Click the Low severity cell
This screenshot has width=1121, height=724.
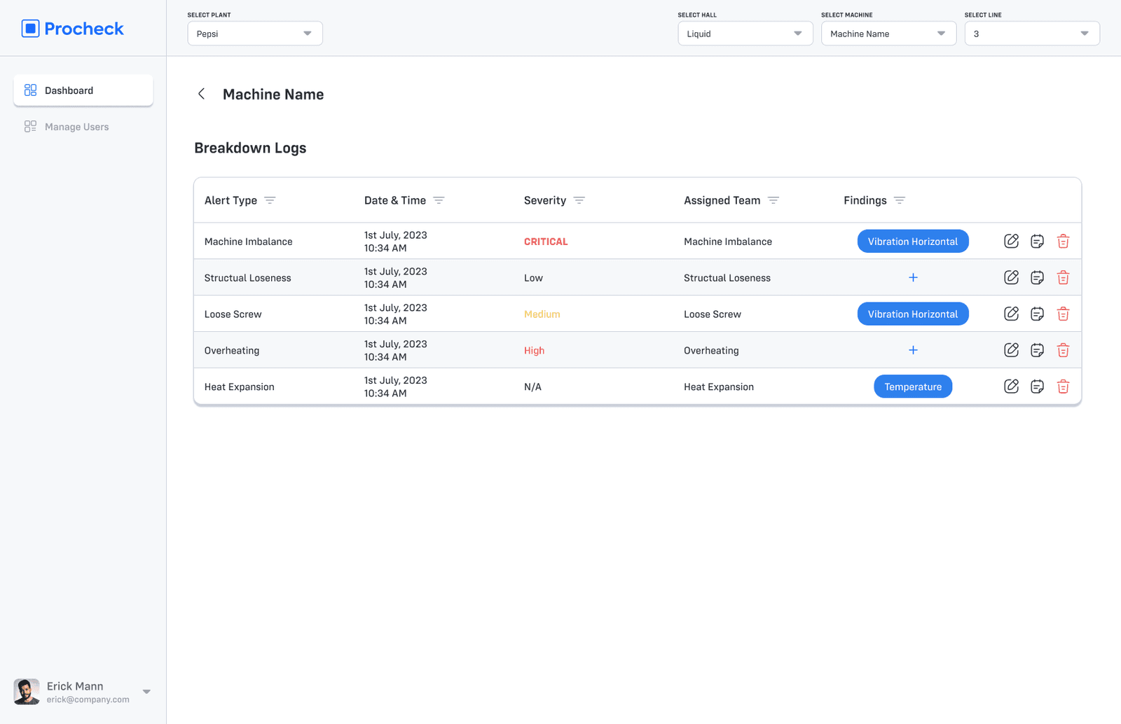click(533, 278)
